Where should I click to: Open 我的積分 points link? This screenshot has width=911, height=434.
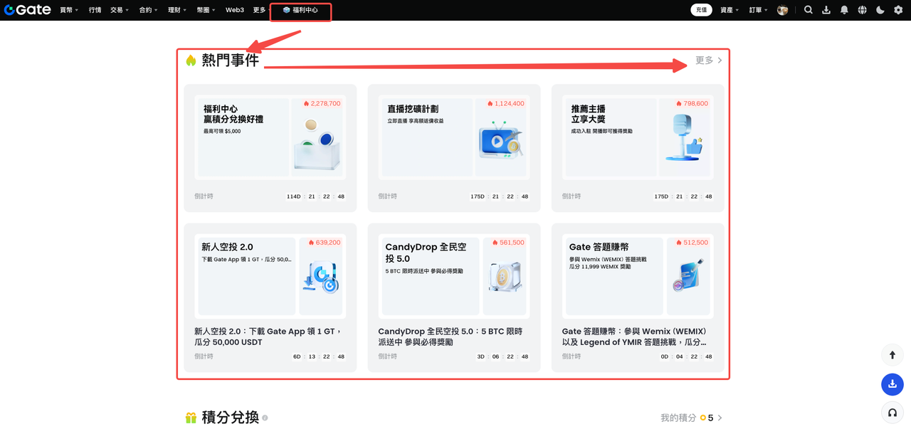(690, 418)
